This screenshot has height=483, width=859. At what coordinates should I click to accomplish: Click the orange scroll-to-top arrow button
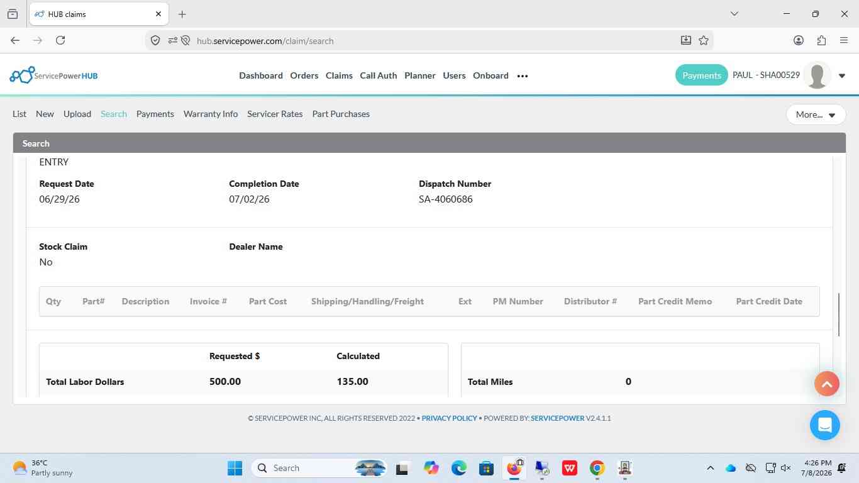[827, 384]
